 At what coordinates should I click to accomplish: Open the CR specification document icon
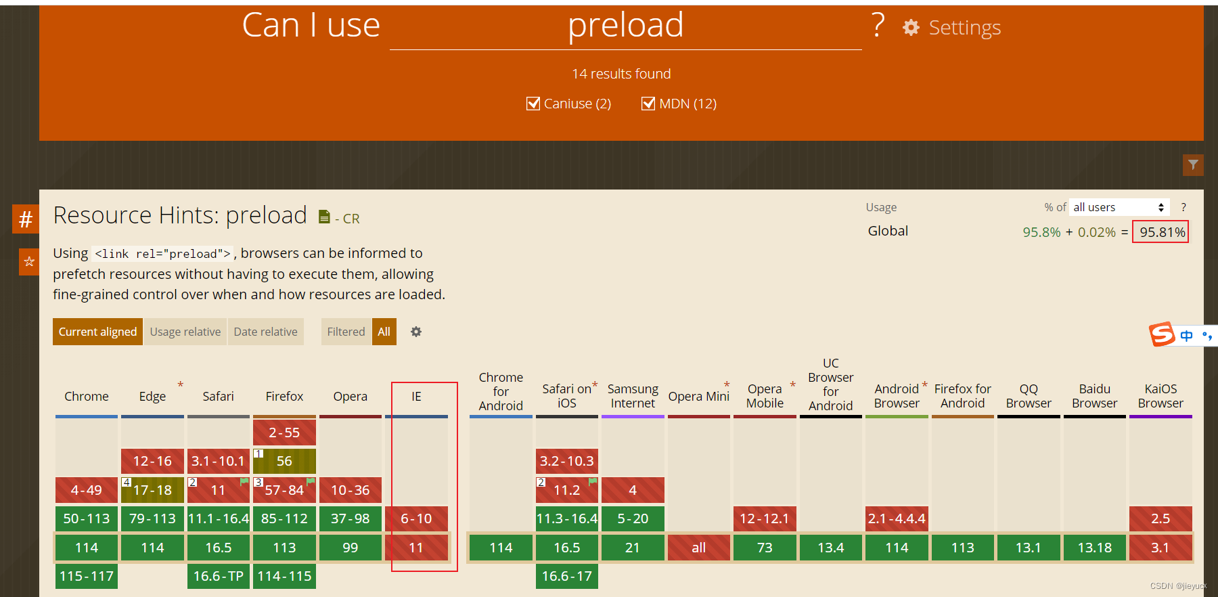pos(324,217)
